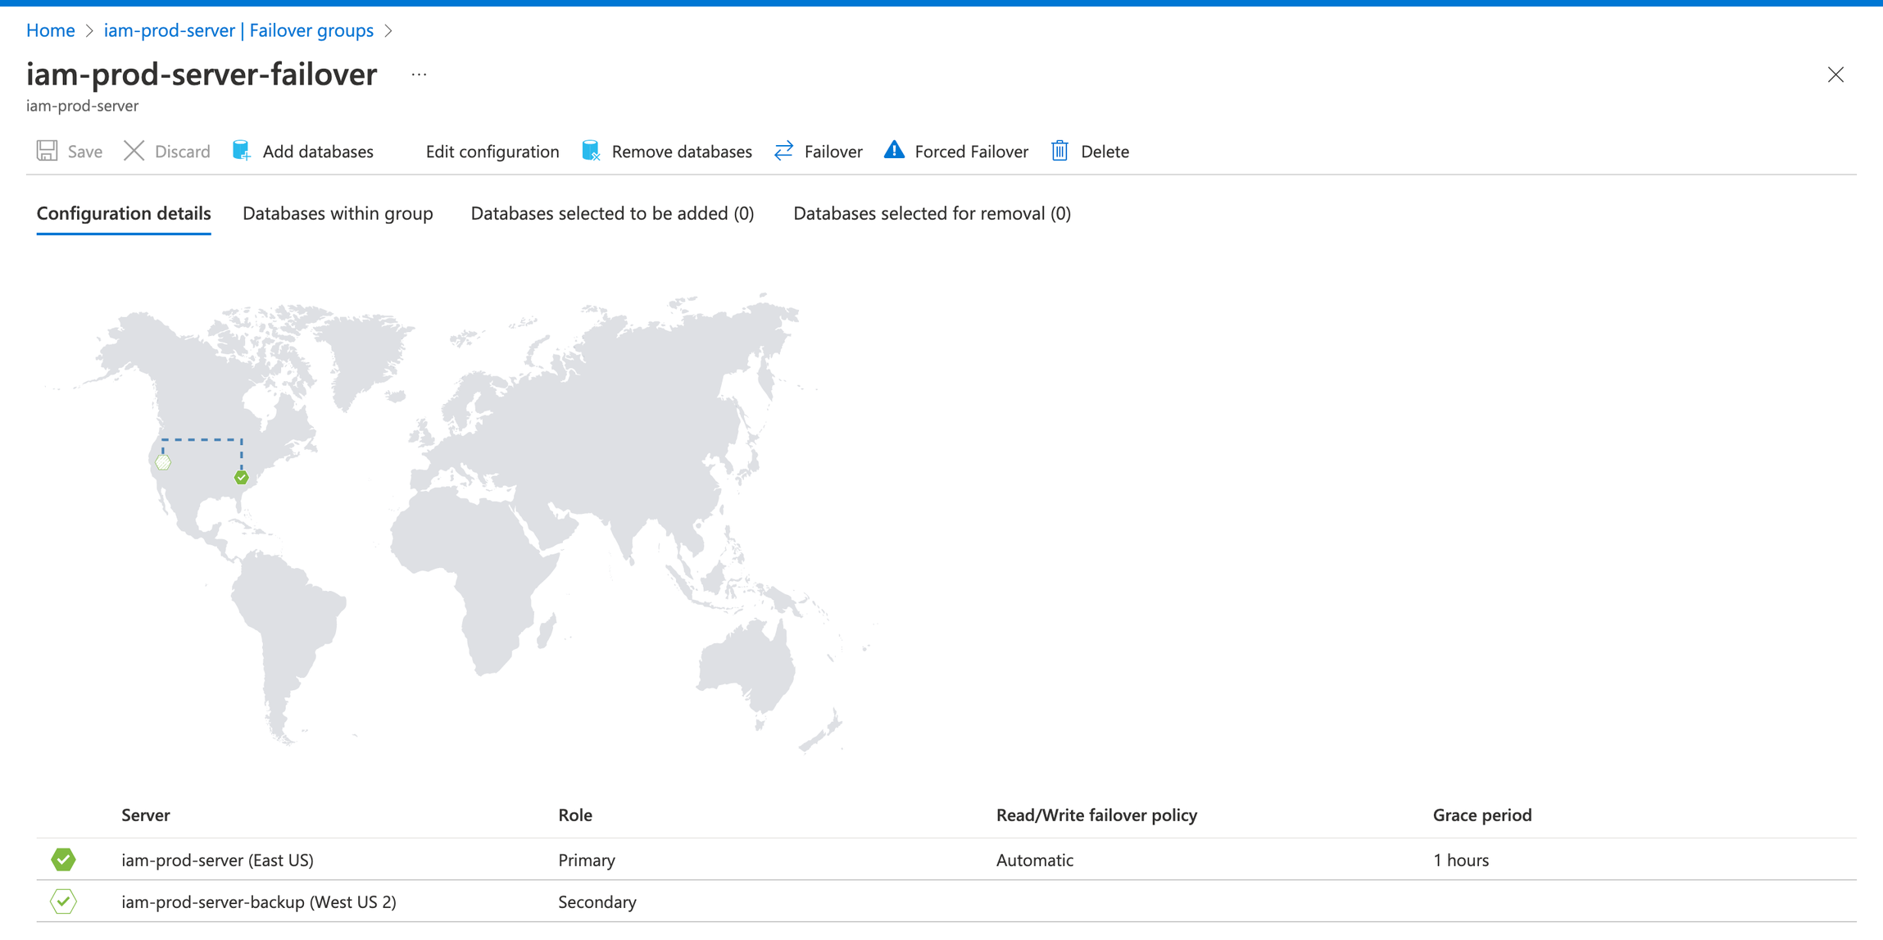
Task: Click the Secondary role cell
Action: (x=597, y=901)
